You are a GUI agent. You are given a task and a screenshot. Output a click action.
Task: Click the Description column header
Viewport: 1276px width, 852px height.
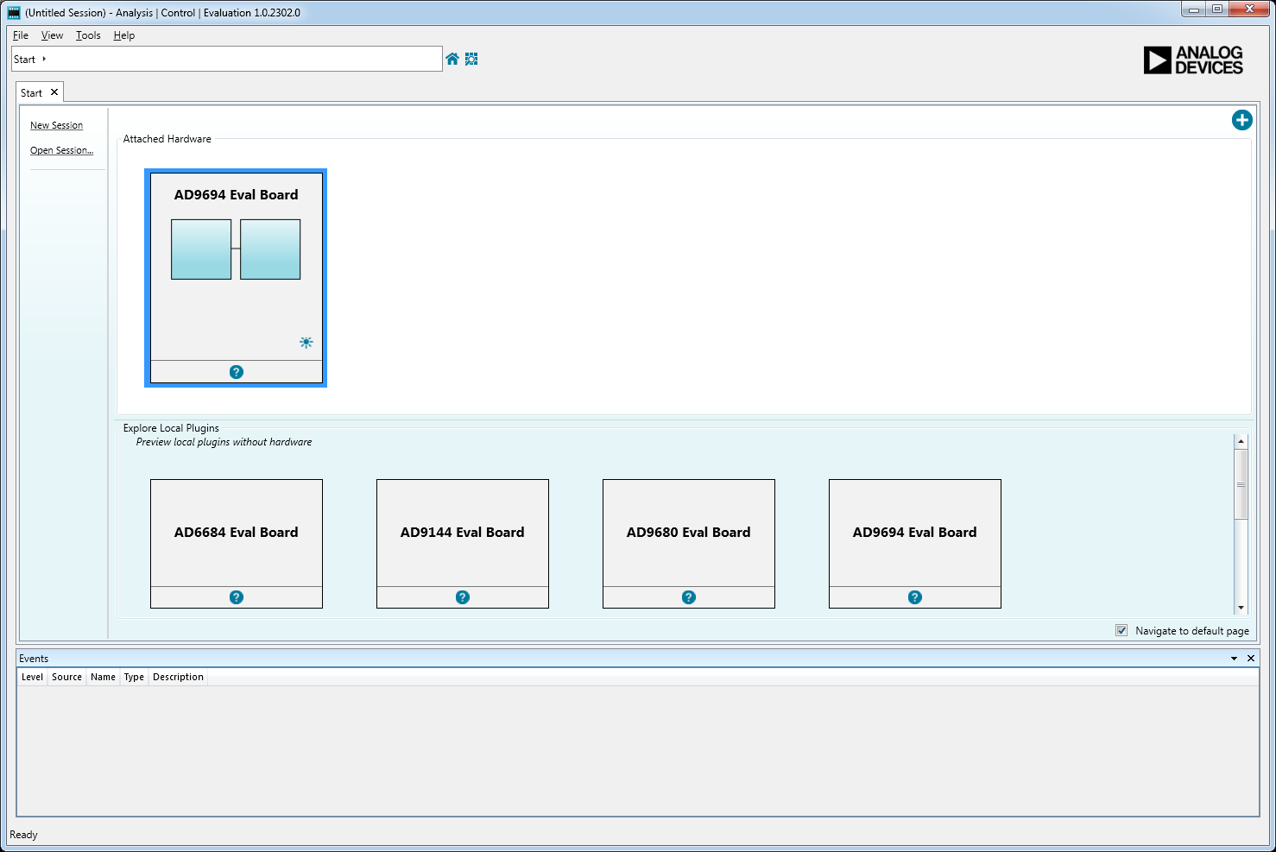[178, 677]
